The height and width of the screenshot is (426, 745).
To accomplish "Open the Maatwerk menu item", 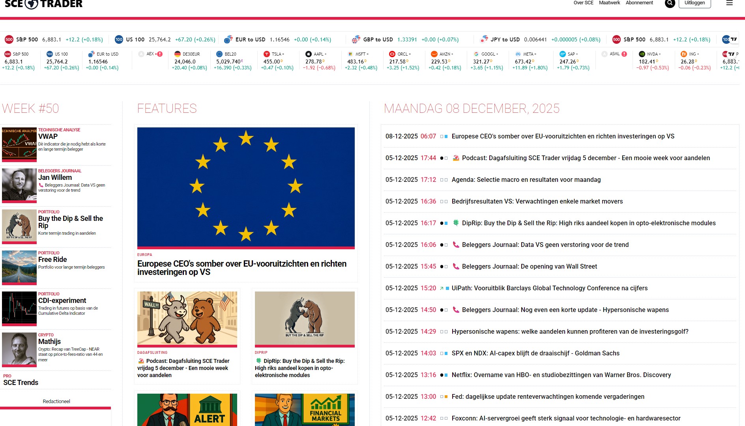I will pos(609,3).
